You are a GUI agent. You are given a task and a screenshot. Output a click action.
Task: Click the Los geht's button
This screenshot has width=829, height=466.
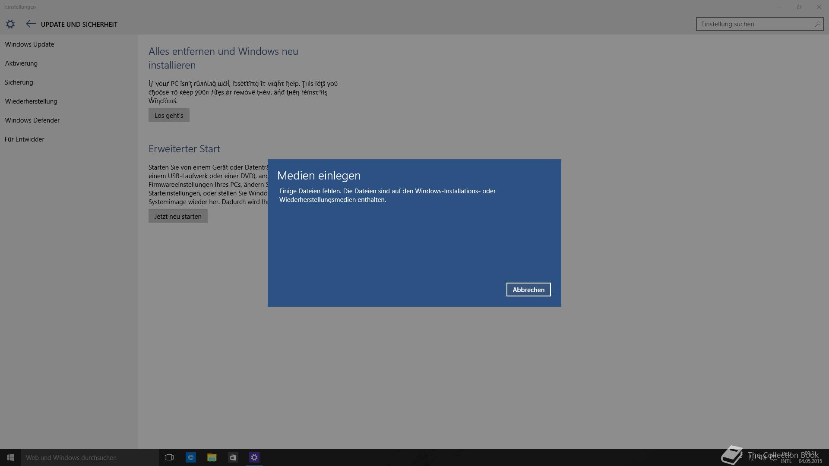[169, 115]
